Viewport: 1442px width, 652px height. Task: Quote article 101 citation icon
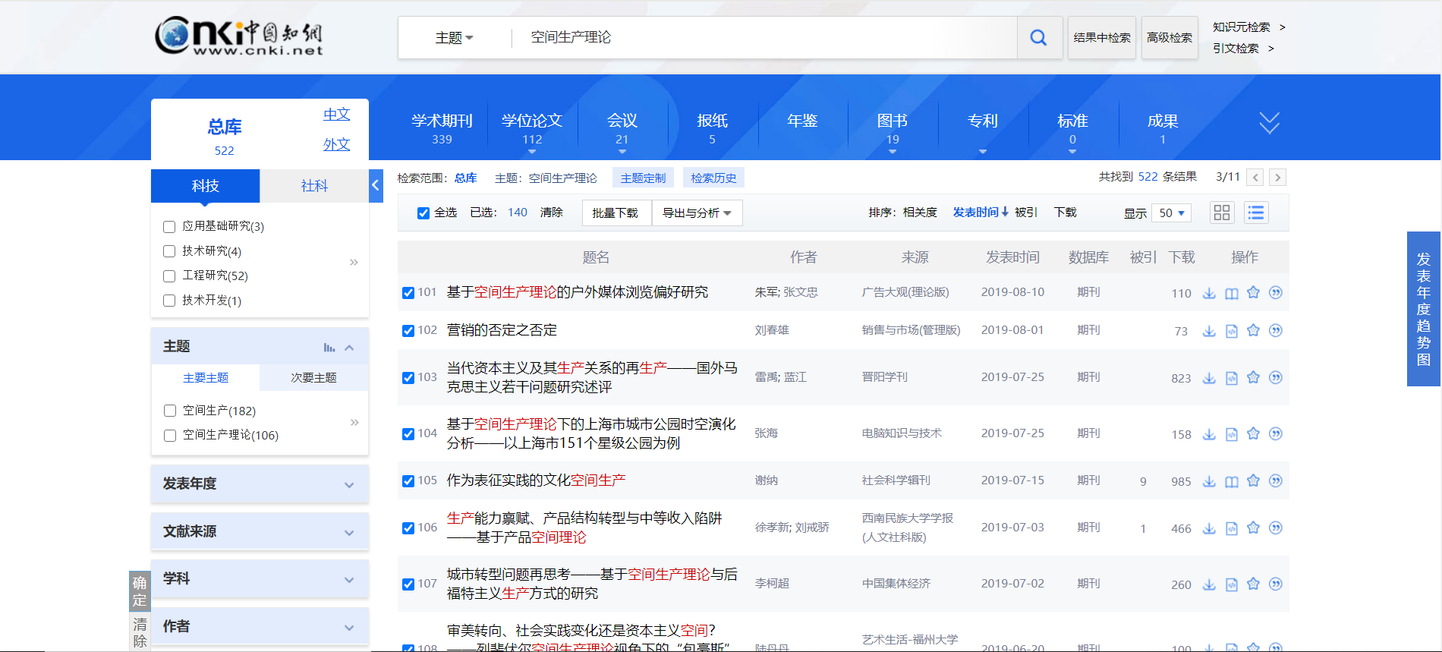[x=1276, y=292]
